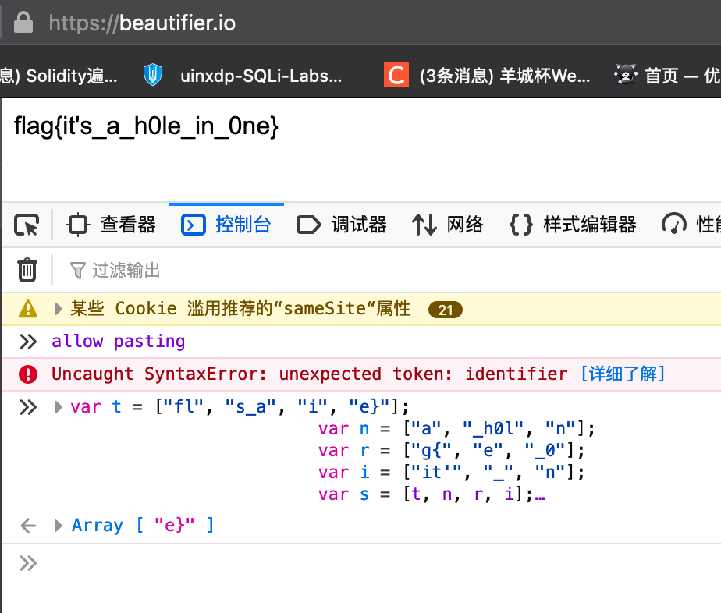Clear console with trash icon
721x613 pixels.
(x=27, y=270)
